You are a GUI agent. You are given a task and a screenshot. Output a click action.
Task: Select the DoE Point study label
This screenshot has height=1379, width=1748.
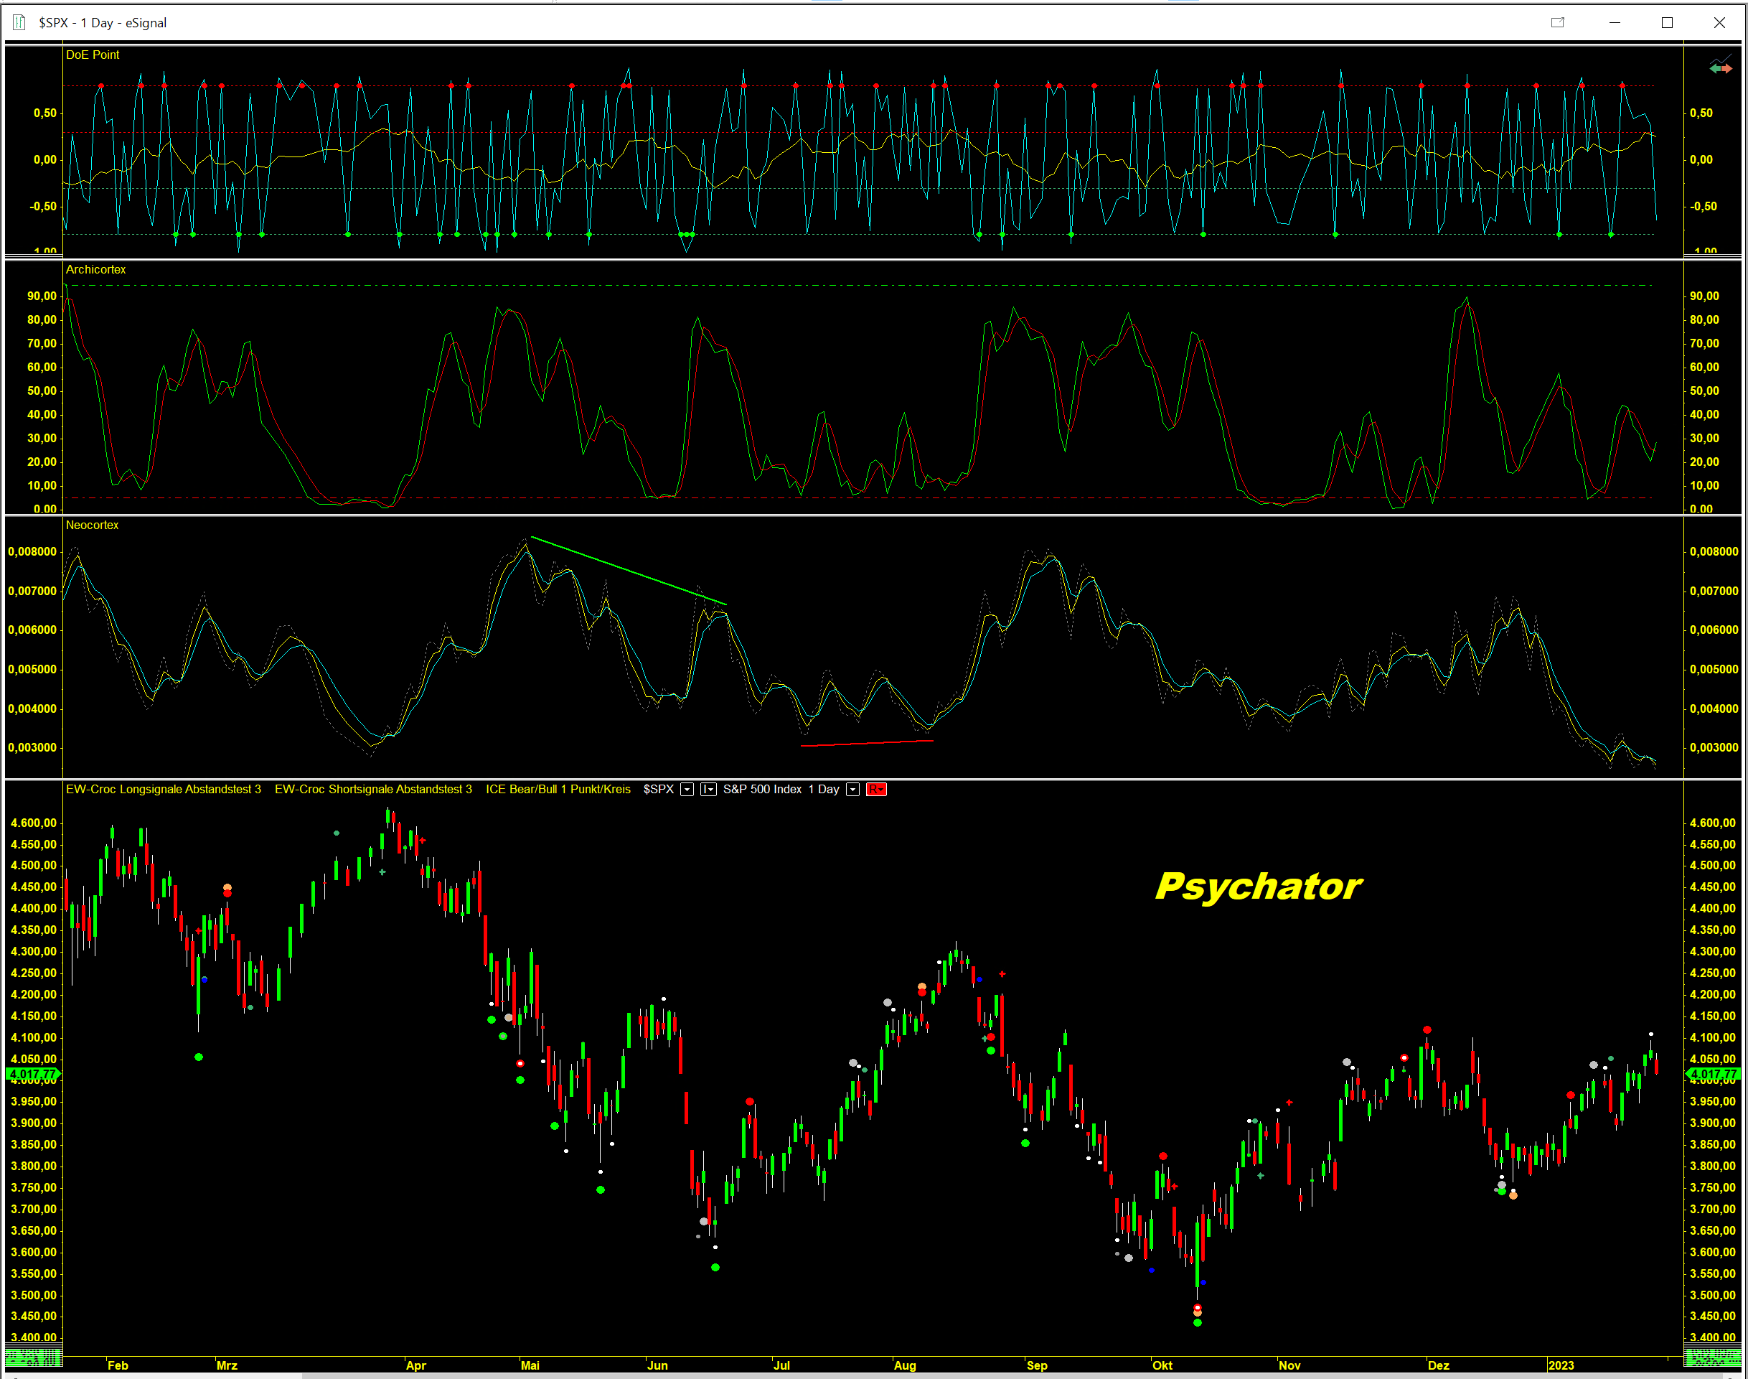tap(92, 55)
